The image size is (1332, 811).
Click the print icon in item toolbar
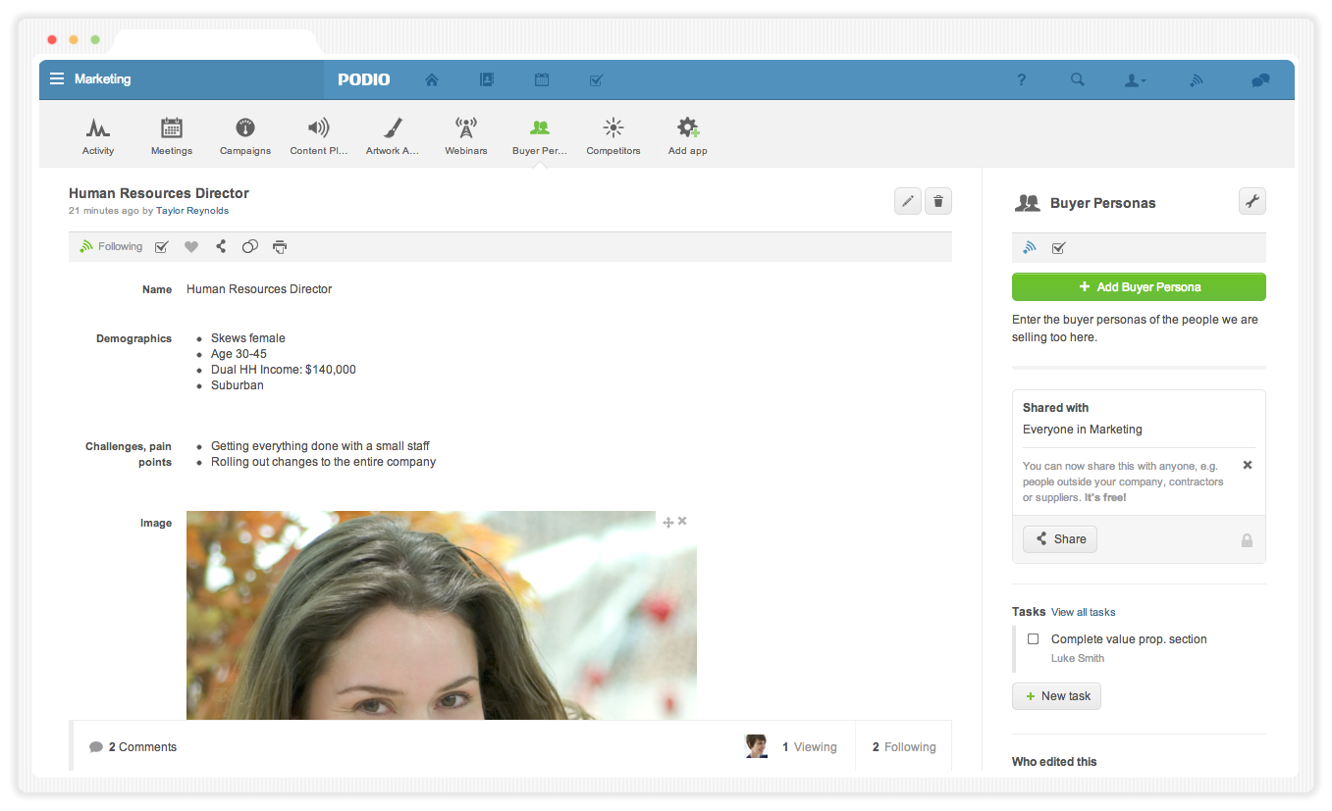tap(280, 247)
